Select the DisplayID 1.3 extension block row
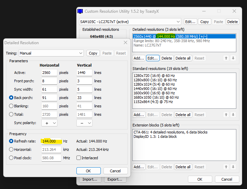Viewport: 247px width, 189px height. [x=184, y=136]
